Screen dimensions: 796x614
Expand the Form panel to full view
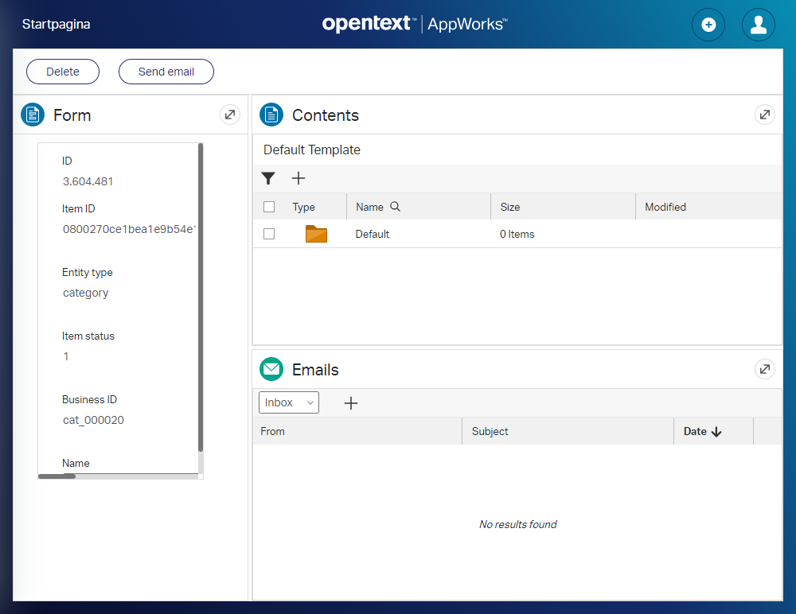click(x=229, y=115)
